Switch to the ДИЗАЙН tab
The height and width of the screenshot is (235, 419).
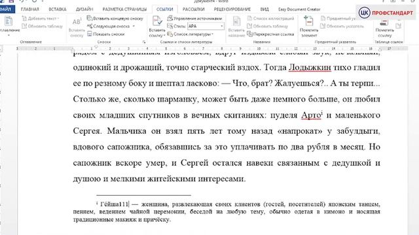pos(84,9)
